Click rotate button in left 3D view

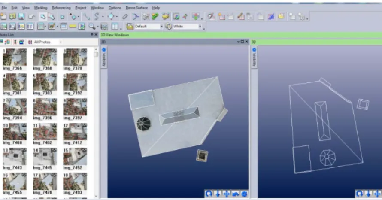tap(209, 194)
